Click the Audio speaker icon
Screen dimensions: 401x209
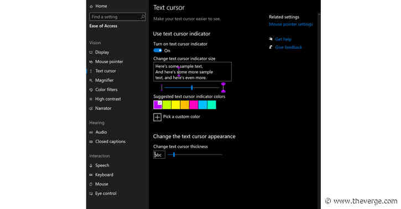point(91,132)
